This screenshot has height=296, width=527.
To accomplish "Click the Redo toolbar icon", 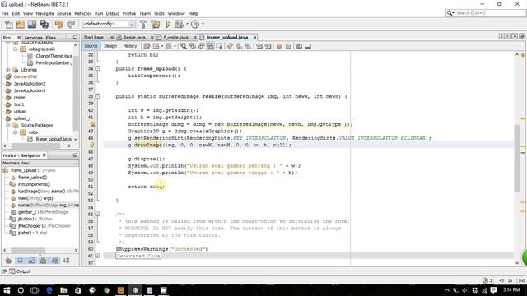I will click(71, 24).
